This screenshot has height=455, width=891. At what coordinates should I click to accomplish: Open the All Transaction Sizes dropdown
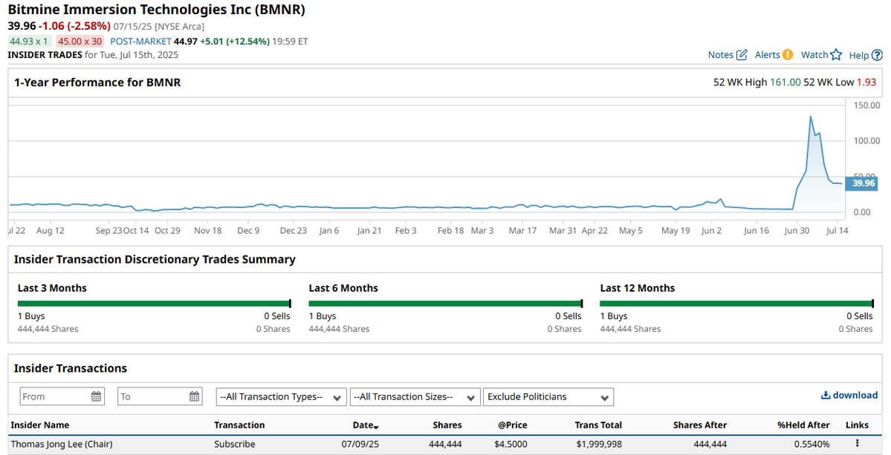415,397
